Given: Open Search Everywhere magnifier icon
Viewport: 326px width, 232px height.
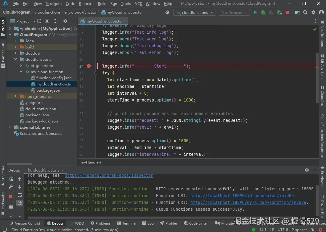Looking at the screenshot, I should [x=305, y=13].
